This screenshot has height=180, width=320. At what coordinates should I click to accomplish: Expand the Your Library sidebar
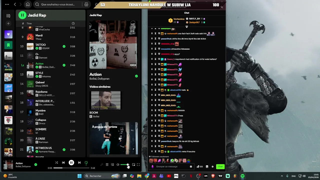(x=8, y=16)
